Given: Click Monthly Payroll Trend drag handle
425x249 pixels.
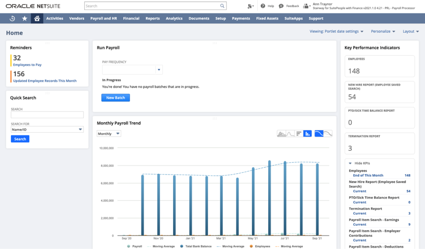Looking at the screenshot, I should (x=215, y=119).
